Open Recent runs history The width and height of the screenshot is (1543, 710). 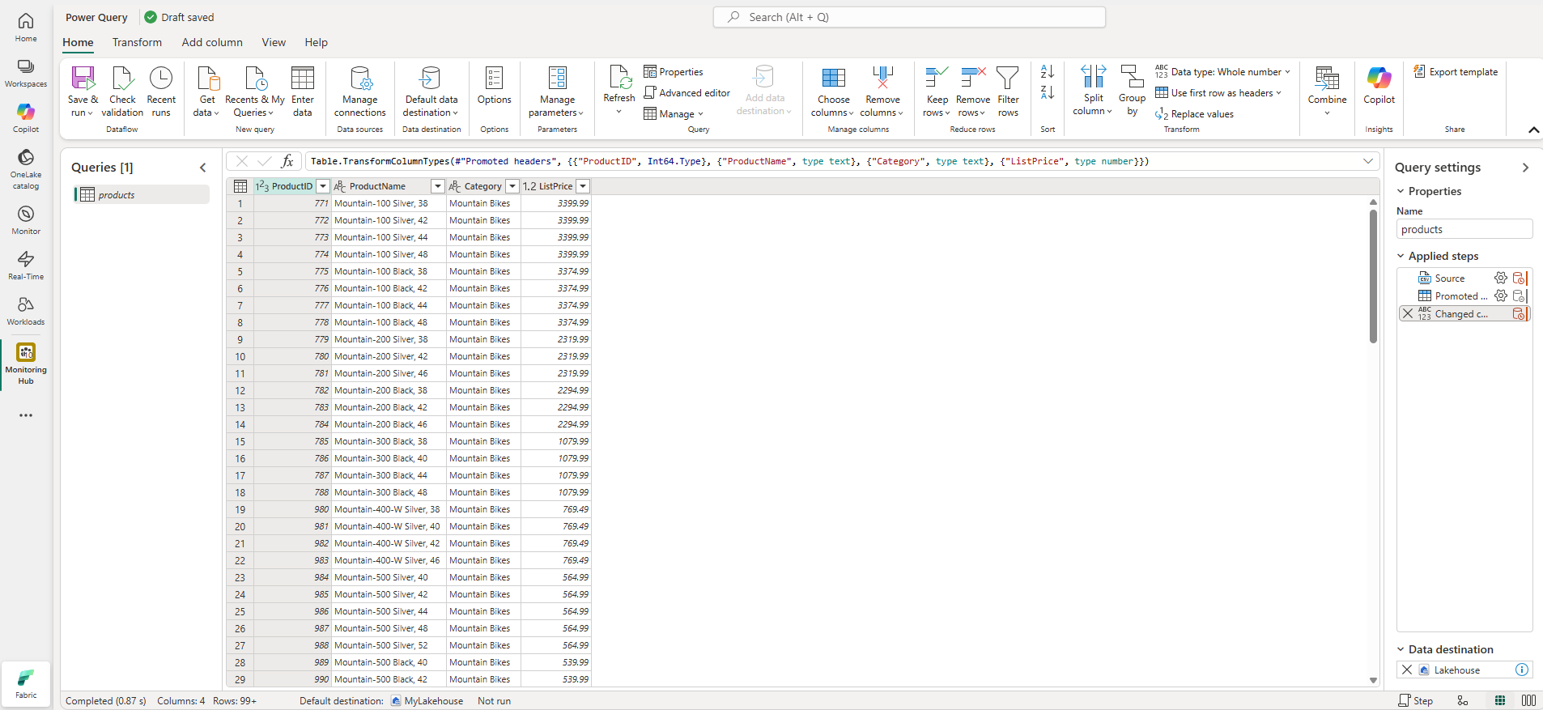pos(161,91)
